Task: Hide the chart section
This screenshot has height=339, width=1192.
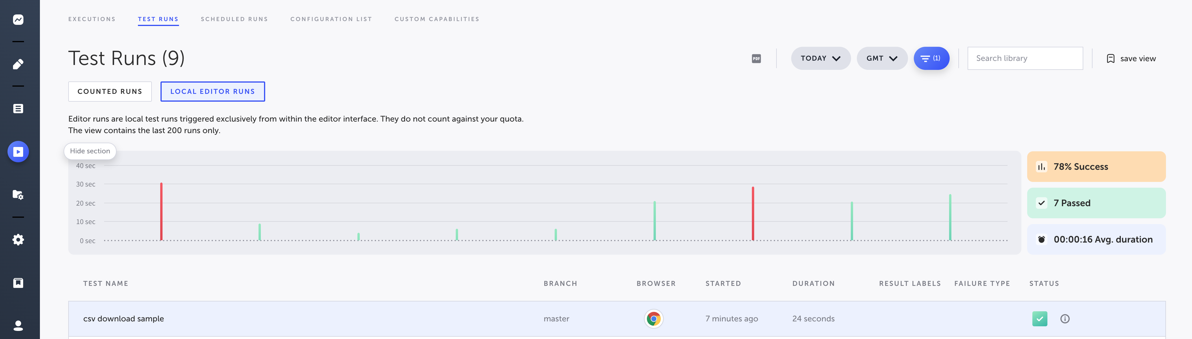Action: point(90,151)
